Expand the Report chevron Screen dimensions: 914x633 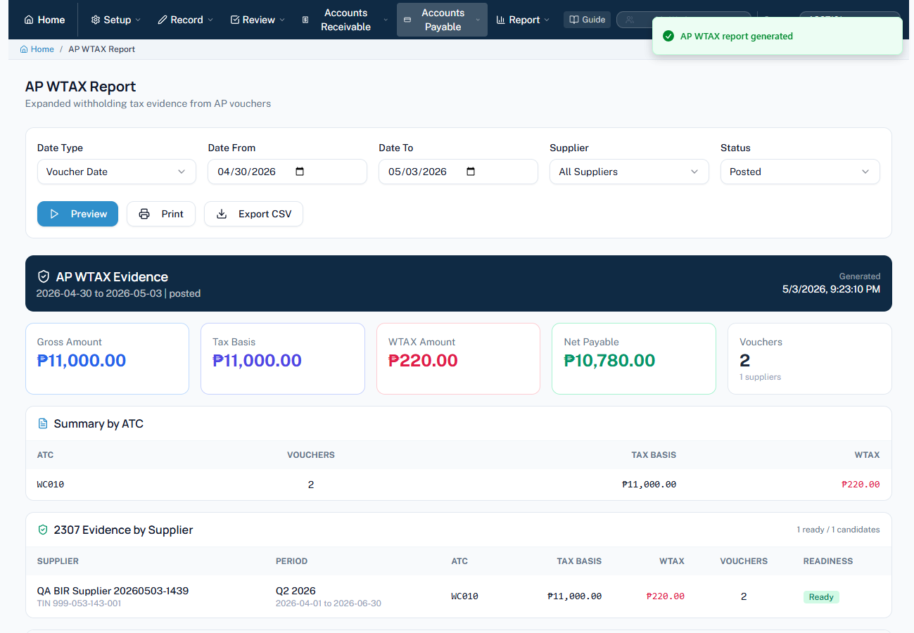[547, 20]
